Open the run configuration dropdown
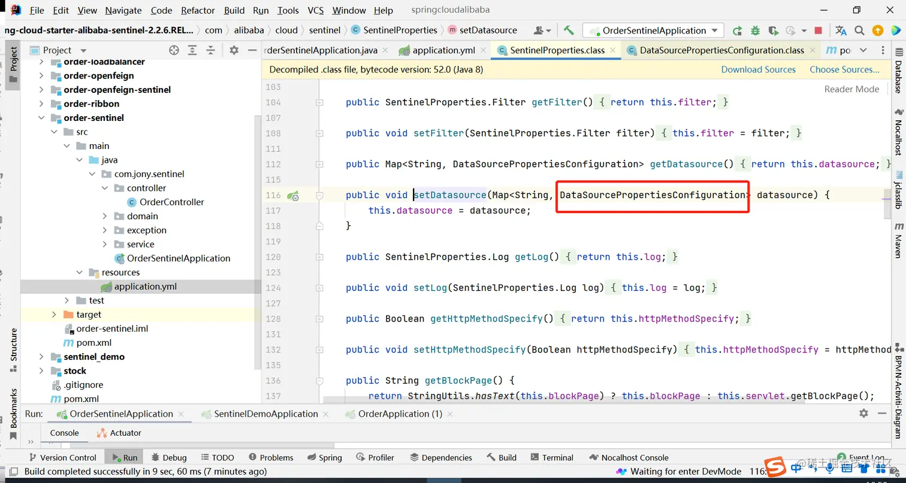Screen dimensions: 906x483 pos(654,31)
